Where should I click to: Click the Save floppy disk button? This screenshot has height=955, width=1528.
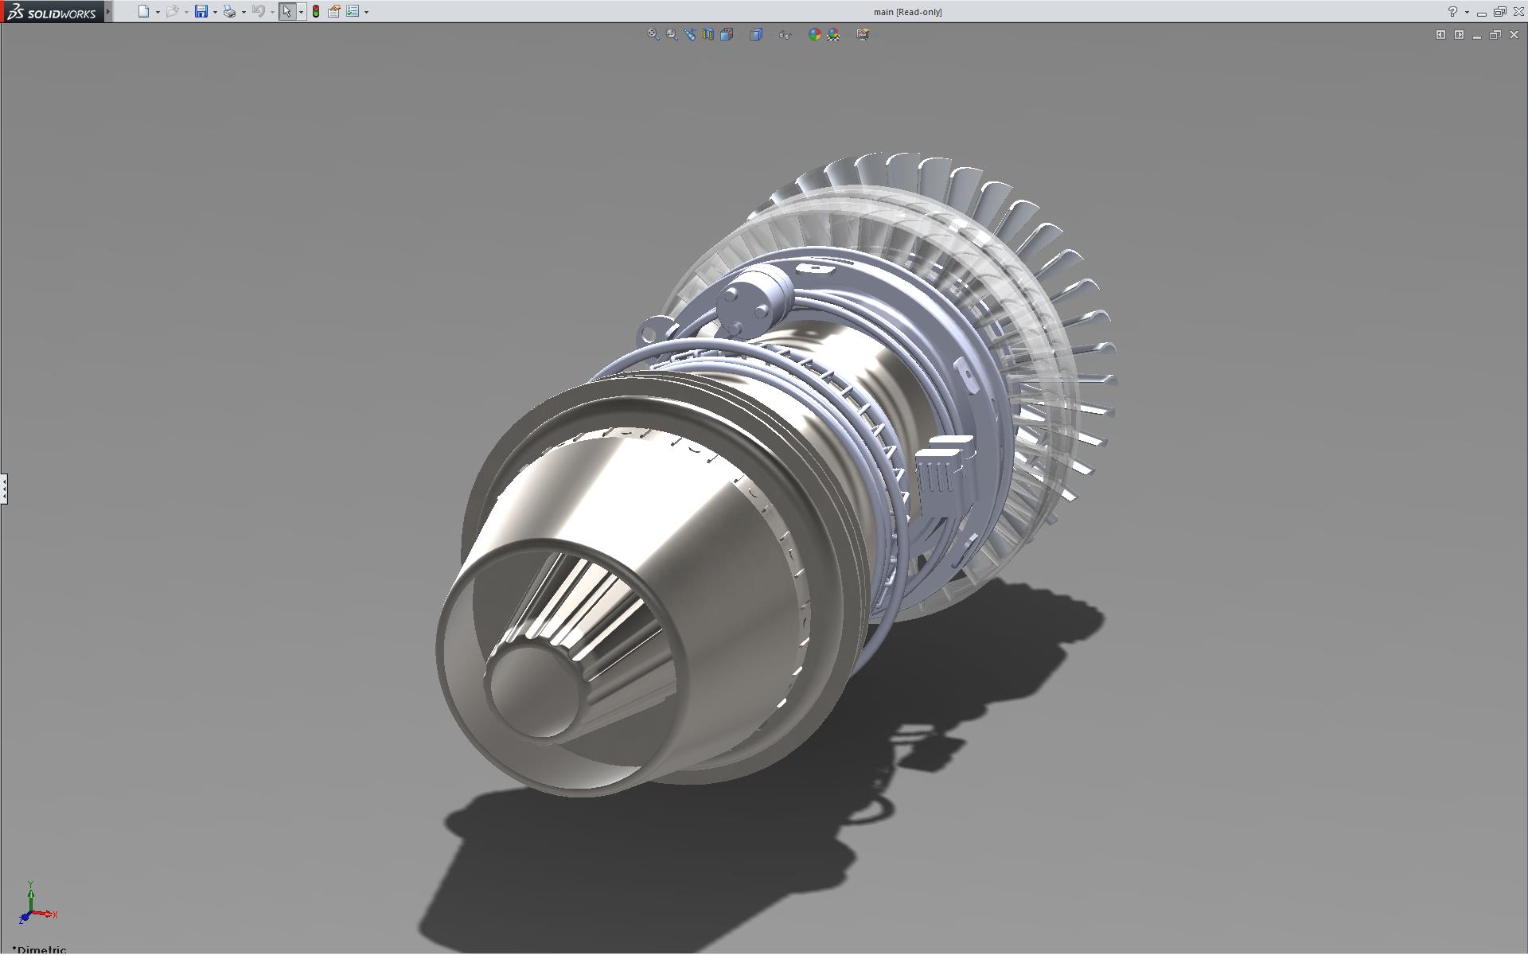coord(201,11)
